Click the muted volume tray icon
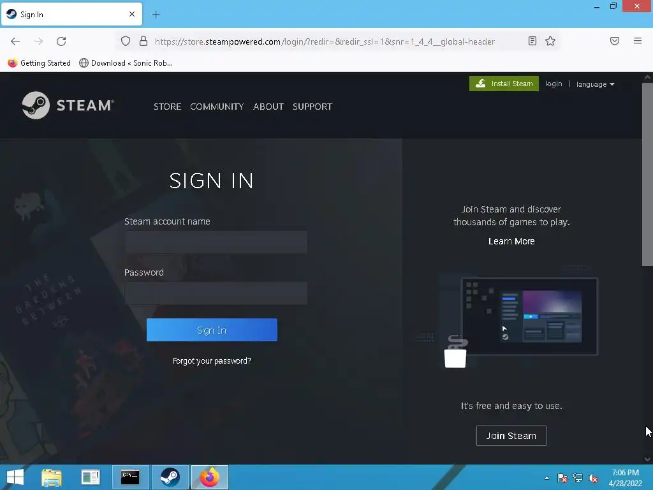 (592, 478)
